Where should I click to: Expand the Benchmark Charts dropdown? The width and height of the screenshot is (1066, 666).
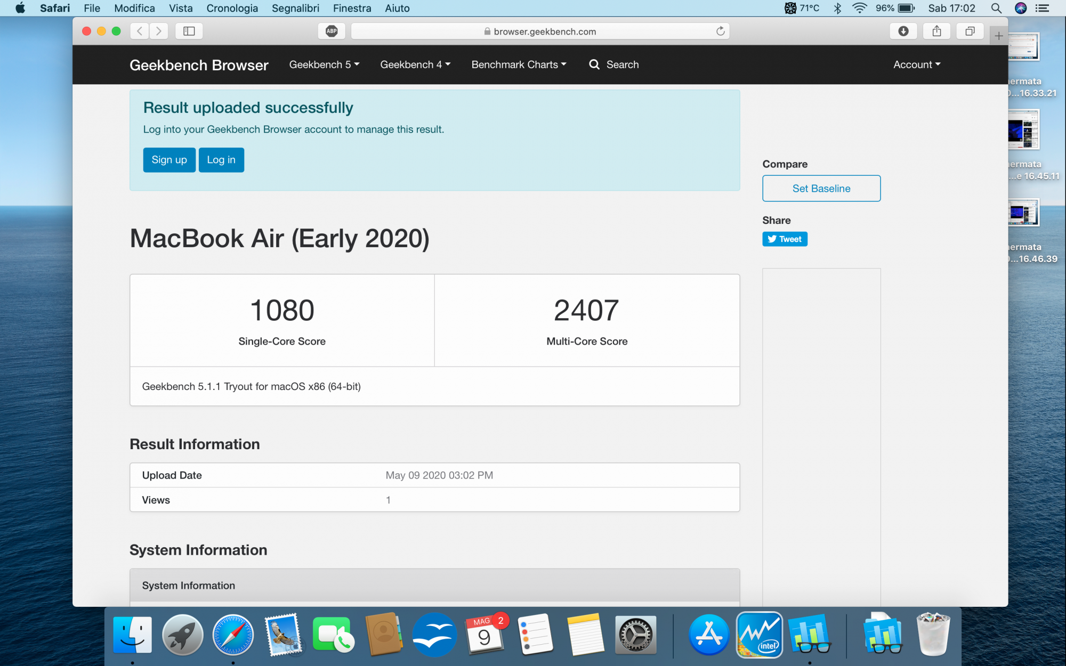519,64
